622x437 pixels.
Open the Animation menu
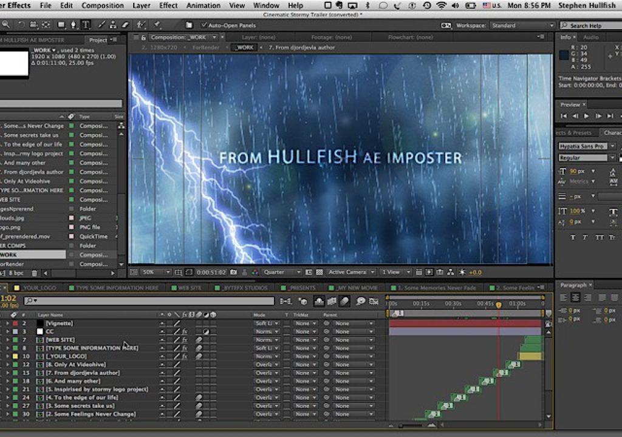coord(203,5)
